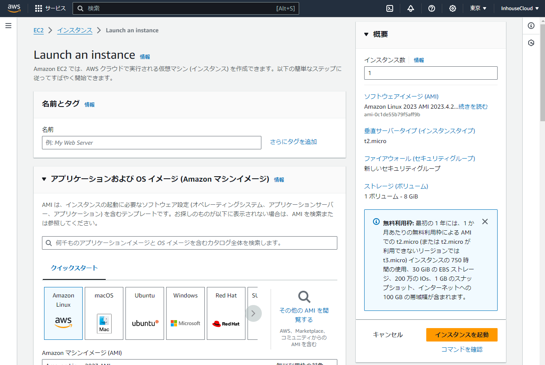The width and height of the screenshot is (545, 365).
Task: Open the info panel icon on right edge
Action: click(x=531, y=26)
